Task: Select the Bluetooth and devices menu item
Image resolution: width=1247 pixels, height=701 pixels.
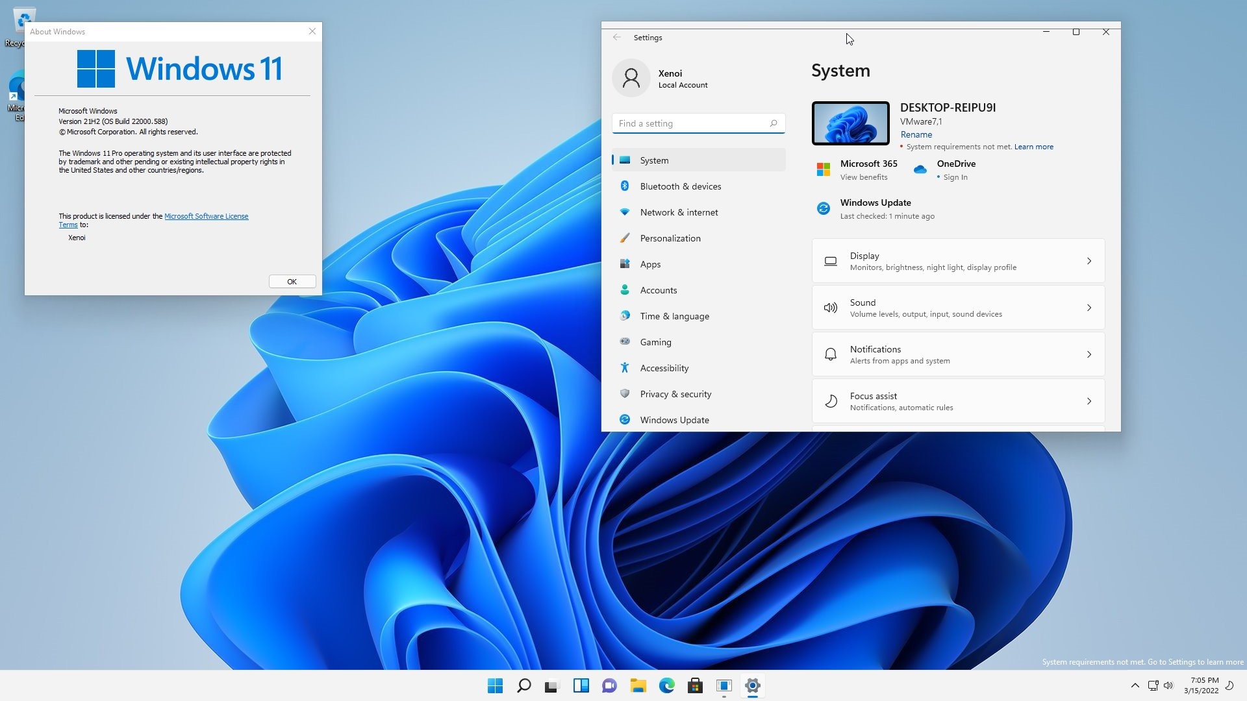Action: tap(680, 186)
